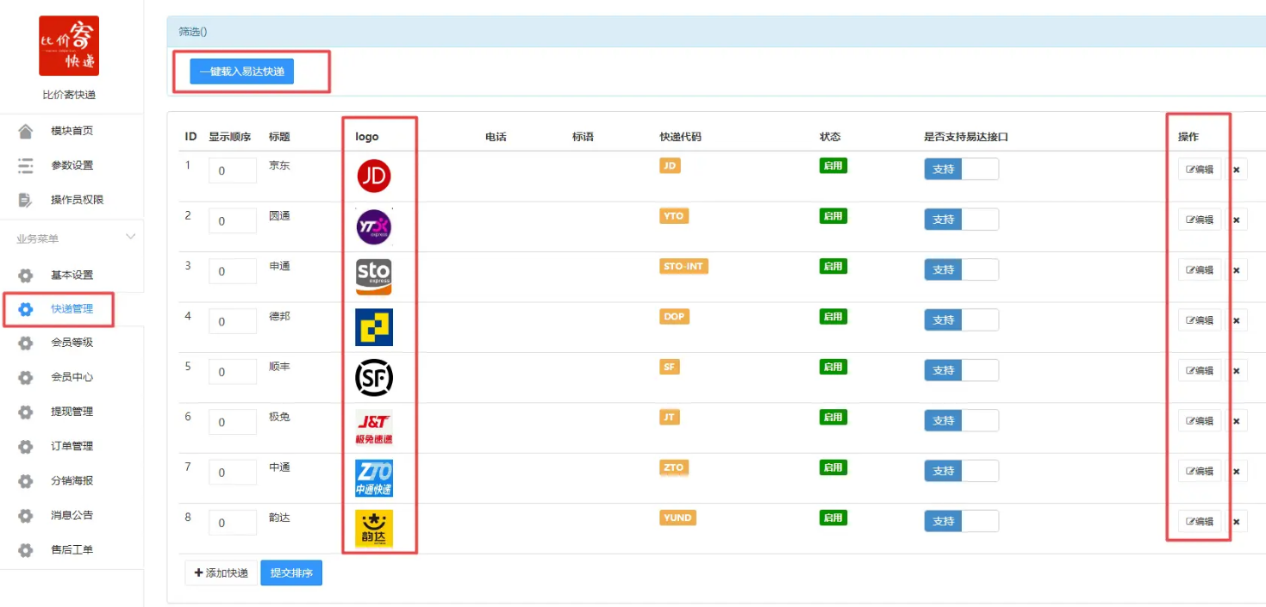Image resolution: width=1266 pixels, height=607 pixels.
Task: Click display order field for 中通
Action: coord(233,473)
